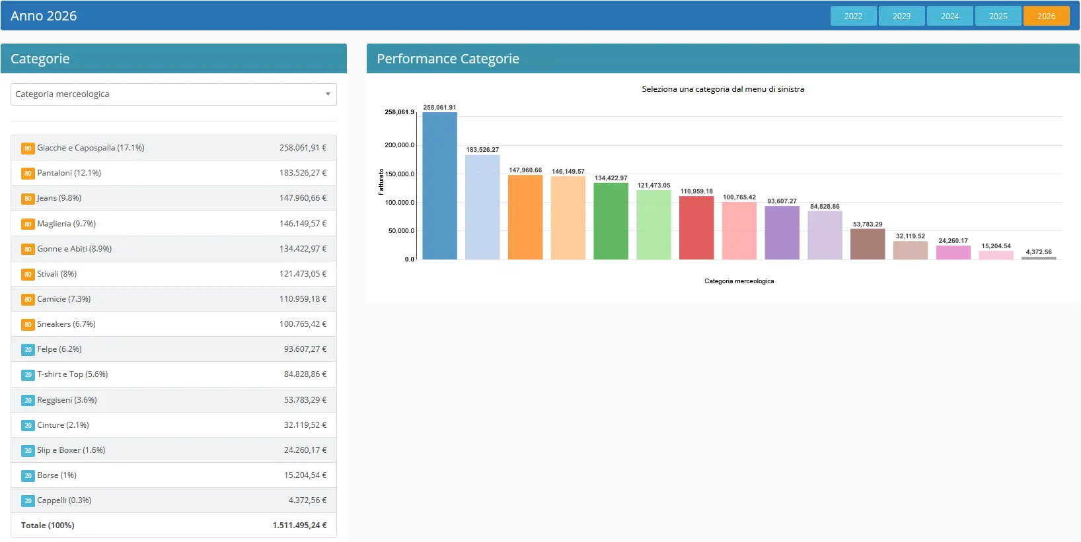Click the tan chart bar labeled 32,119.52
The width and height of the screenshot is (1081, 542).
[911, 250]
